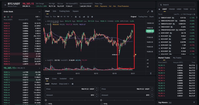Open the order book 0.01 precision dropdown
Screen dimensions: 199x105
pos(38,17)
